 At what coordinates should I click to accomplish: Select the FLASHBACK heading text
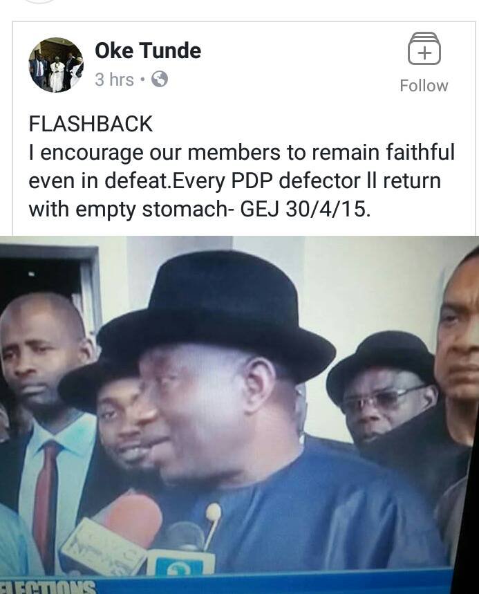click(91, 124)
